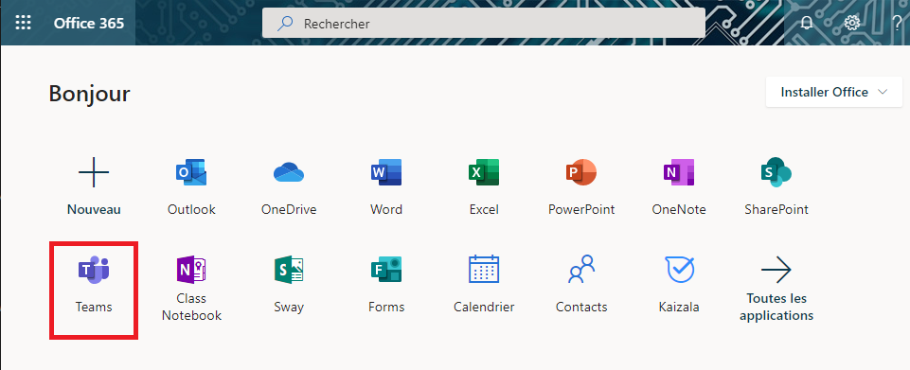The image size is (910, 370).
Task: Click the Outlook text label
Action: pos(191,209)
